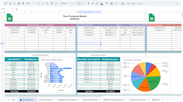Select the $12,553.00 total sales cell
183x102 pixels.
[31, 91]
